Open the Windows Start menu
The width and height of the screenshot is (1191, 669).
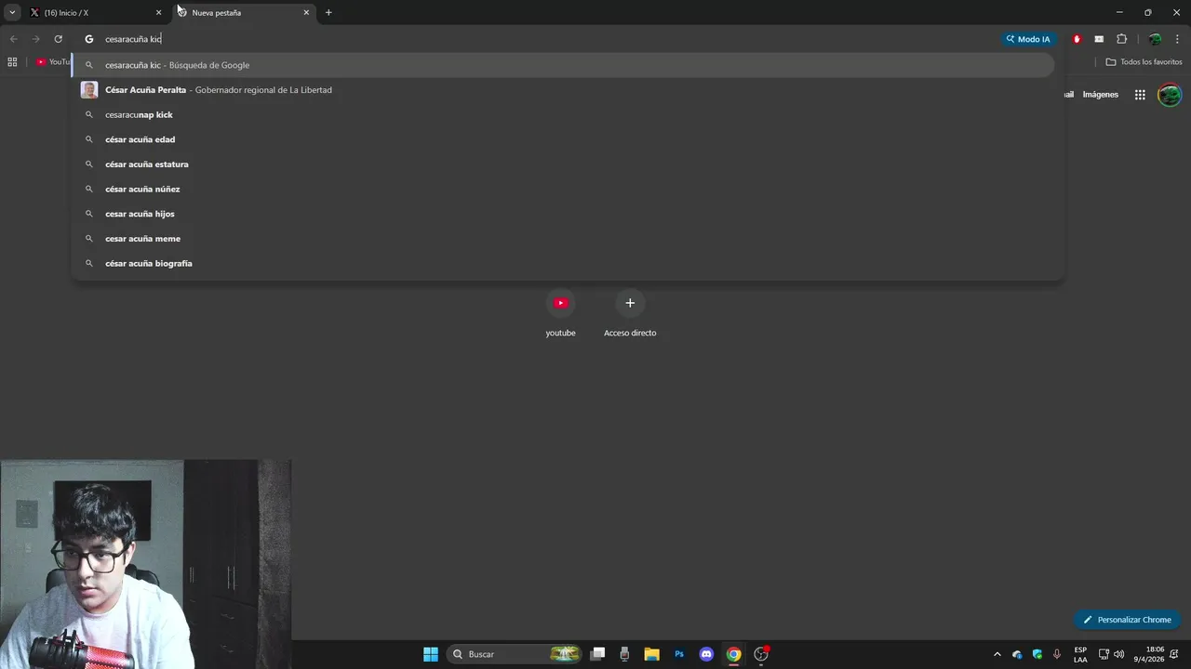(431, 654)
